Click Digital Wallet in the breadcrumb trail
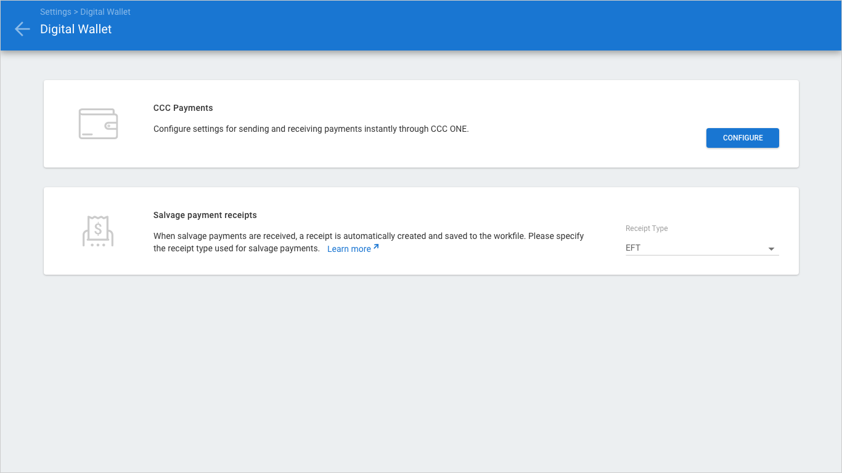842x473 pixels. (x=105, y=12)
